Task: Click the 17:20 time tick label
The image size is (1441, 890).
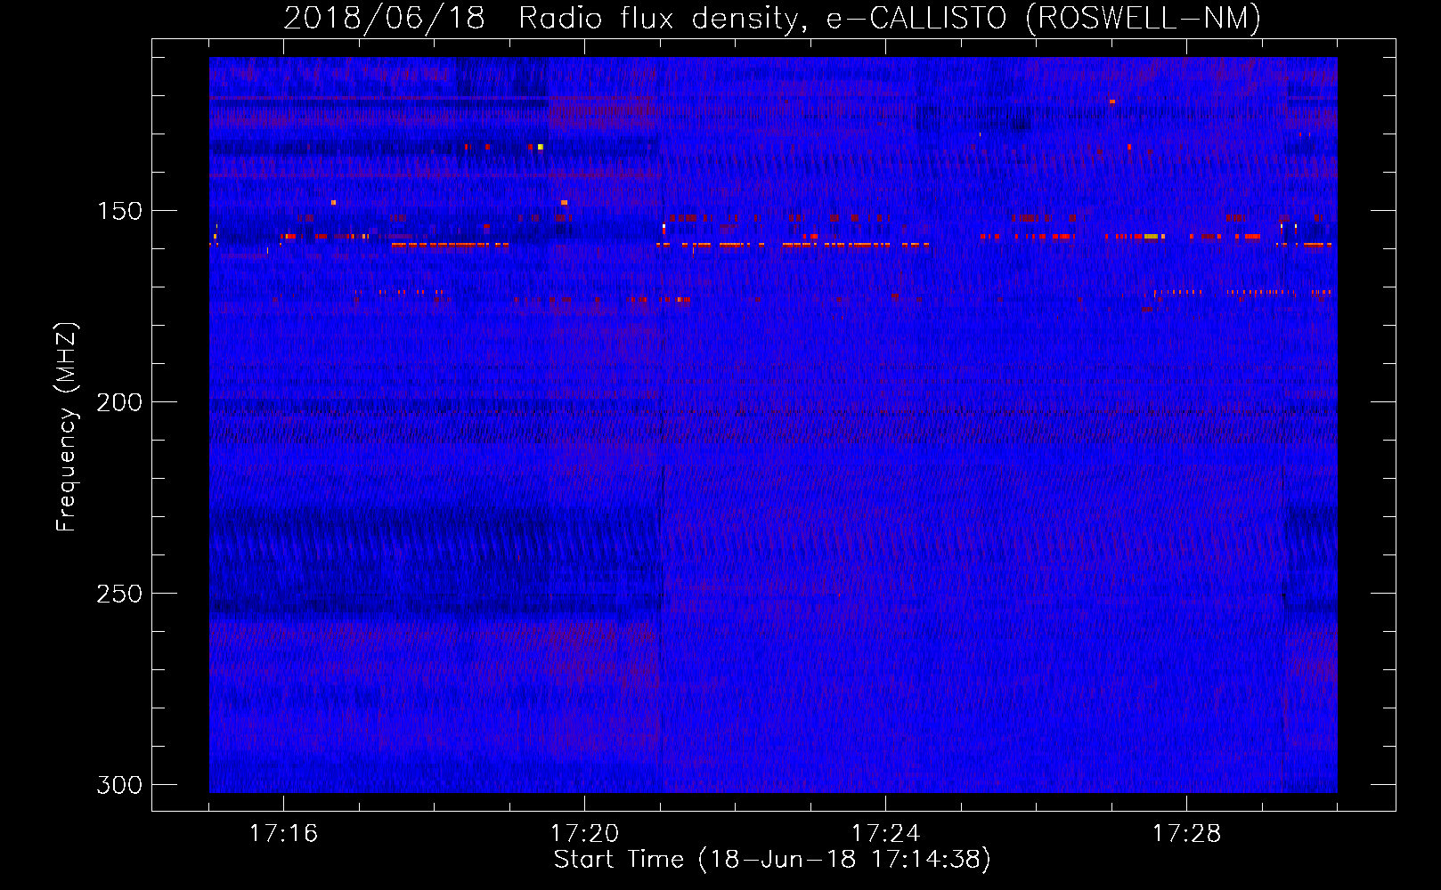Action: pyautogui.click(x=584, y=834)
